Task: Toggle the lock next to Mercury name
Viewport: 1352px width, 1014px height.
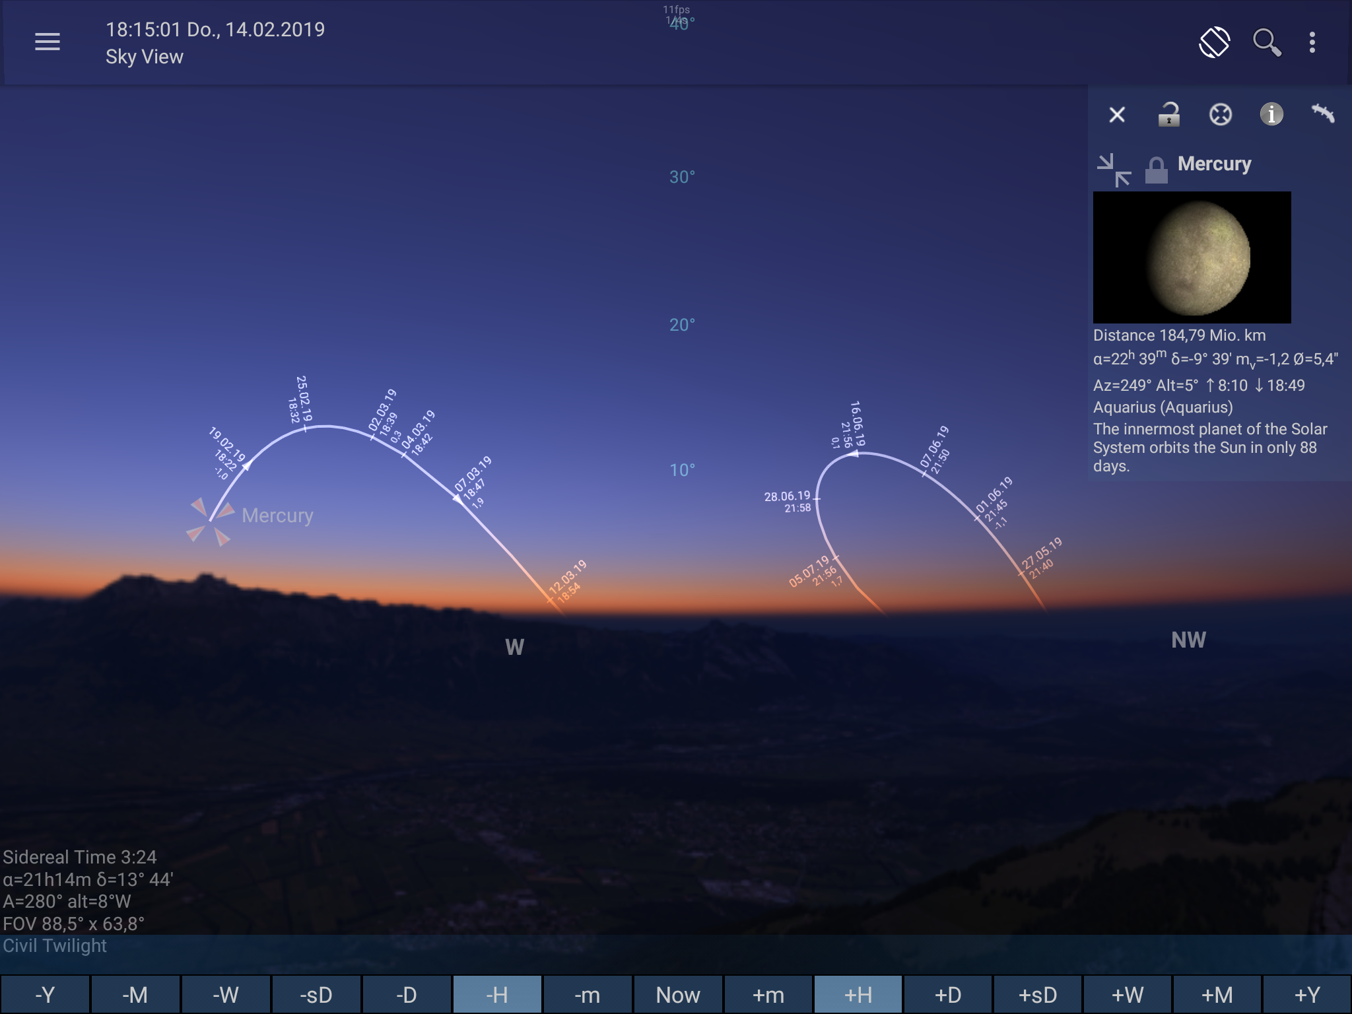Action: point(1156,170)
